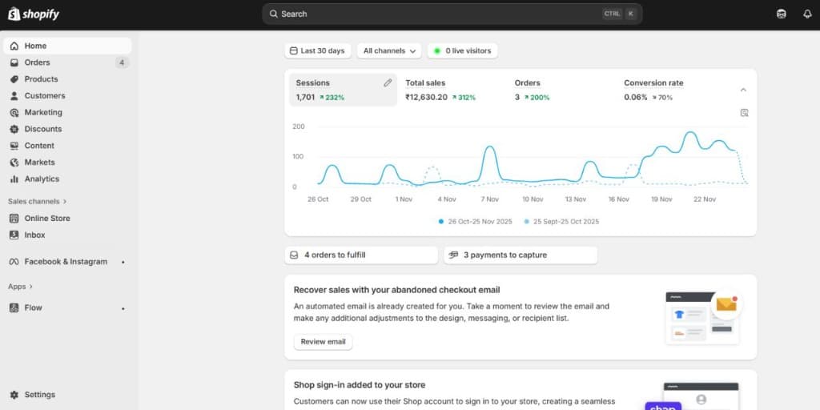The image size is (820, 410).
Task: Open Online Store channel
Action: point(67,219)
